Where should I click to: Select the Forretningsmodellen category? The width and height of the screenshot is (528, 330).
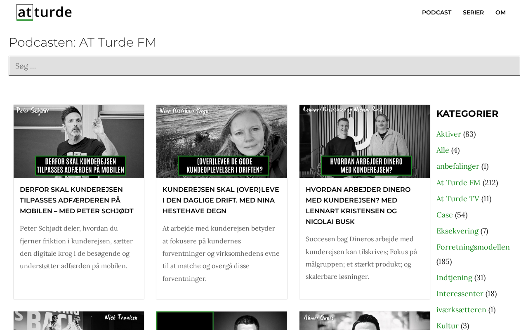point(473,247)
